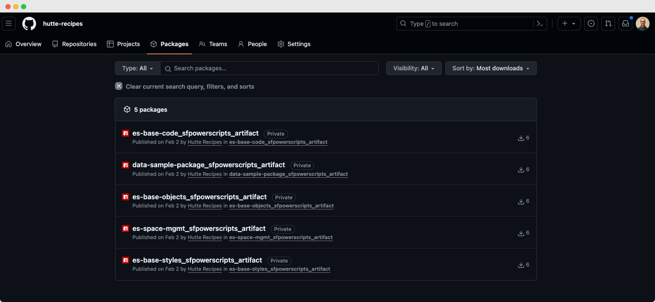Open Hutte Recipes author link in es-base-styles row
The image size is (655, 302).
pyautogui.click(x=205, y=269)
